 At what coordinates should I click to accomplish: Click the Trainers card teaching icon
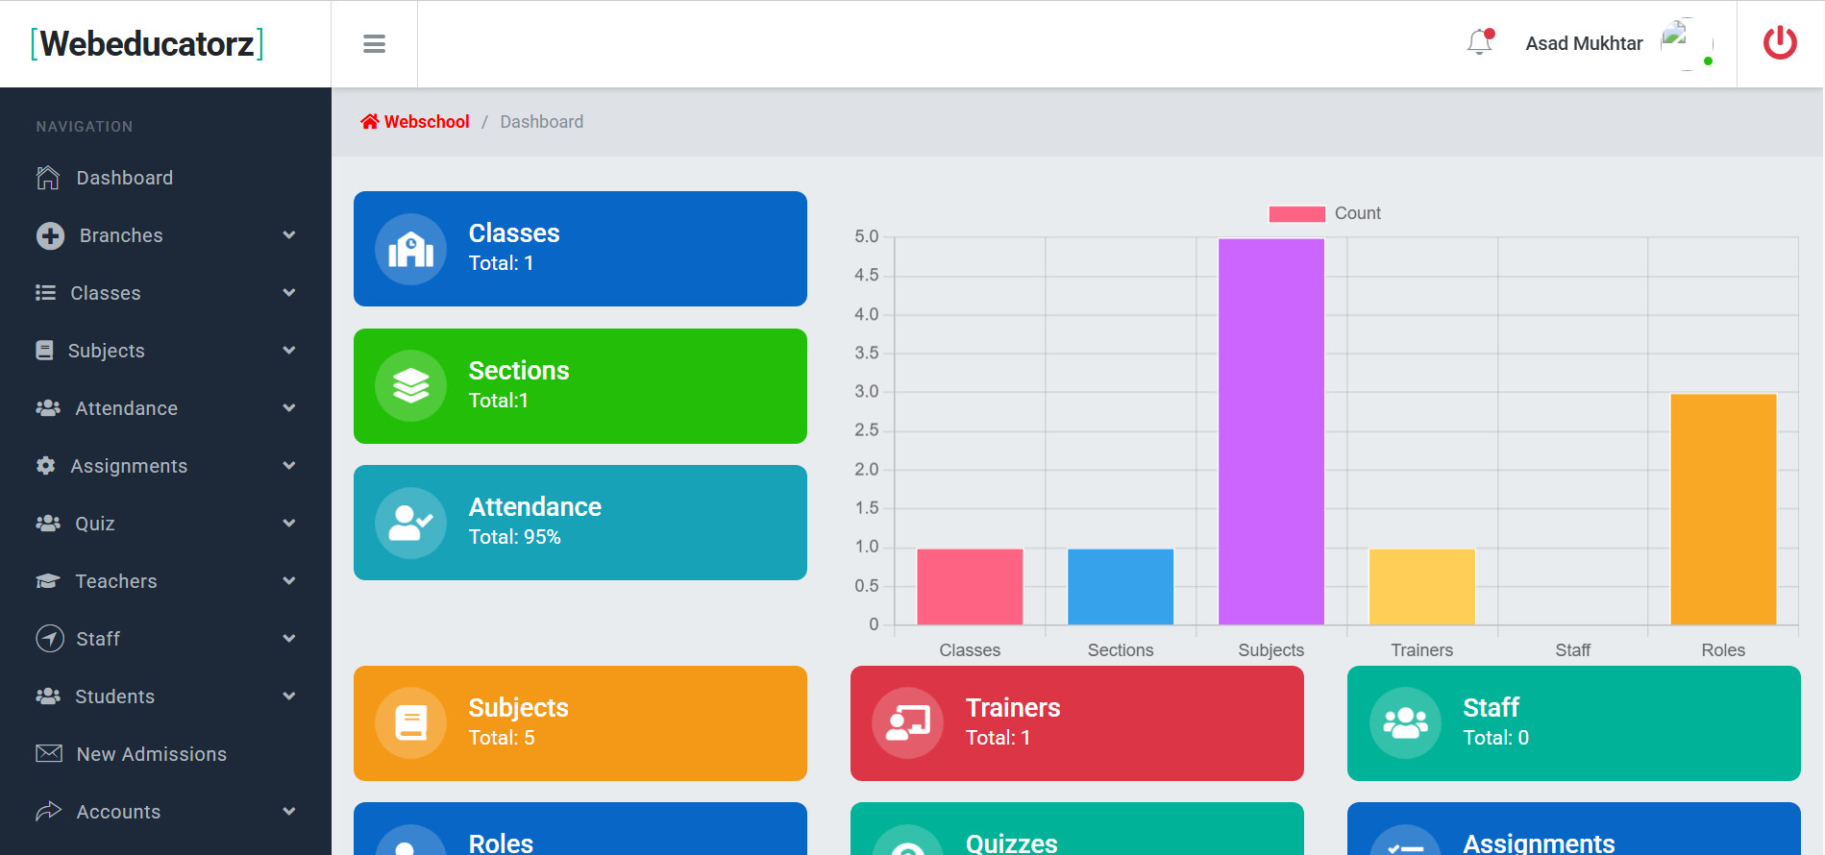tap(907, 723)
